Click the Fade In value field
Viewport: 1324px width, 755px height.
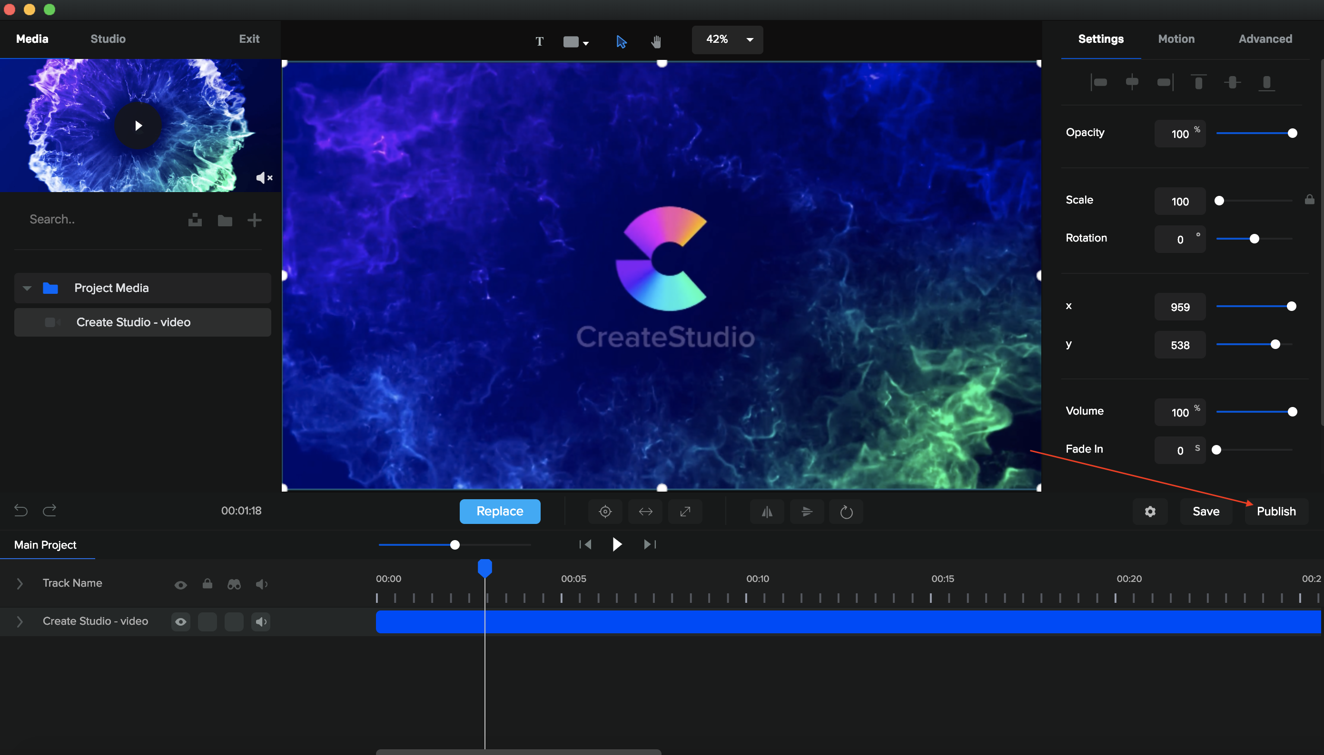(1180, 450)
